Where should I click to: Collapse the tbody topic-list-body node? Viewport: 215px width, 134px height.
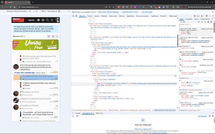pos(88,24)
